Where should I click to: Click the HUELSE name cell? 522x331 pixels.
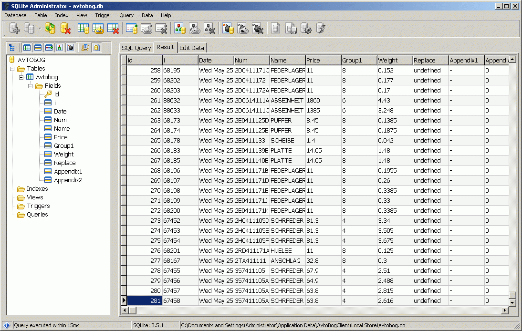pos(287,250)
